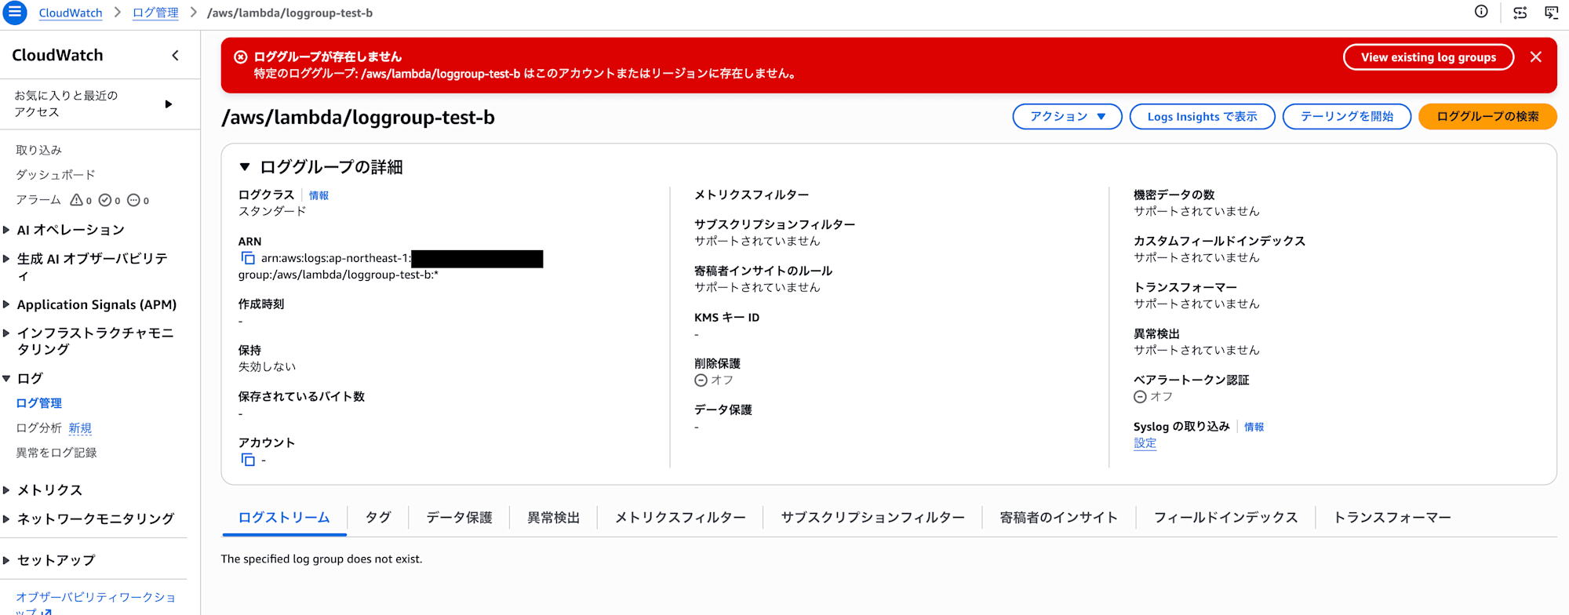Expand 生成 AI オブザーバビリティ section
Viewport: 1569px width, 615px height.
pyautogui.click(x=6, y=258)
